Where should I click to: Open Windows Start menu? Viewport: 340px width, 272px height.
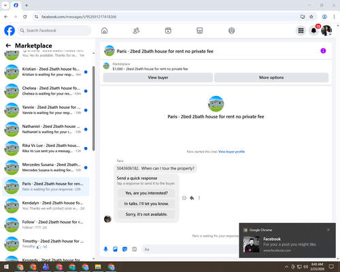coord(6,267)
